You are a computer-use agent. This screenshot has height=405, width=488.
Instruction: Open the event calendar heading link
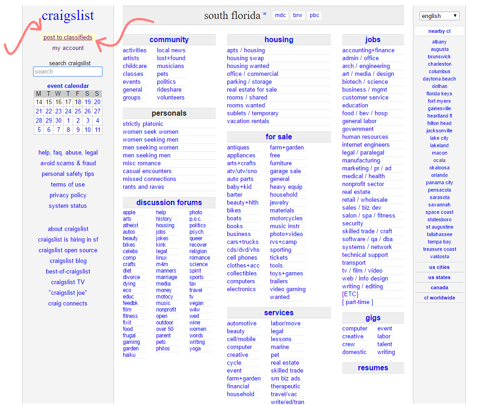tap(68, 86)
